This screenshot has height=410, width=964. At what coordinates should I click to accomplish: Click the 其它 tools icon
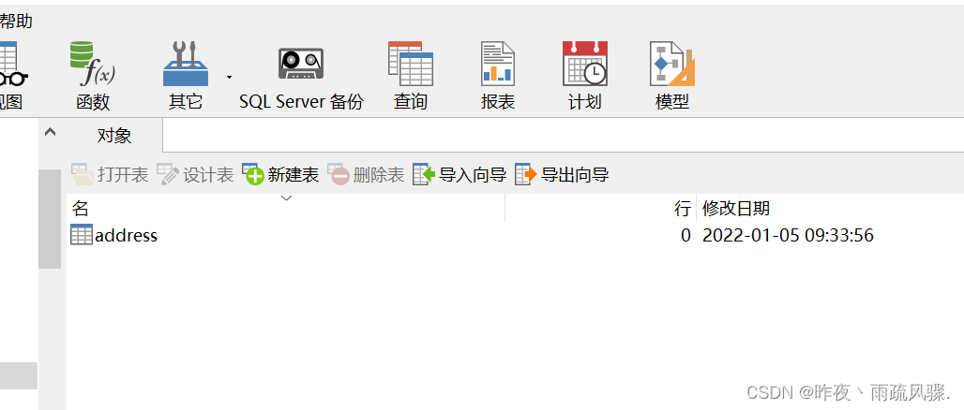coord(185,76)
